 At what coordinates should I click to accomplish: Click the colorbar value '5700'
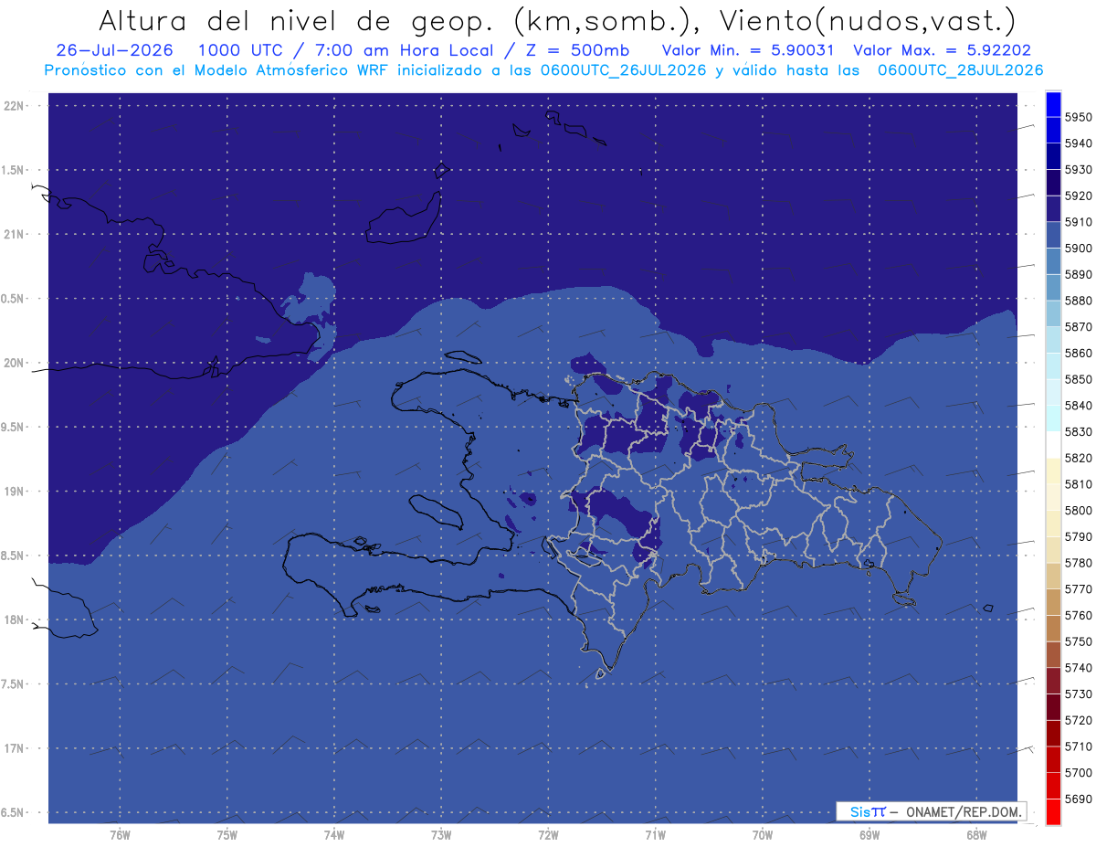pyautogui.click(x=1079, y=773)
